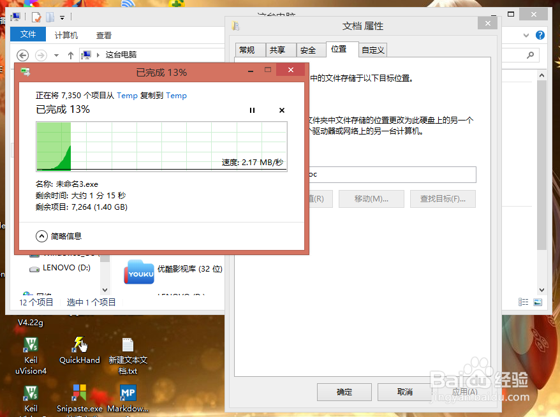Cancel the copy with the X button
Screen dimensions: 560x417
pyautogui.click(x=282, y=110)
